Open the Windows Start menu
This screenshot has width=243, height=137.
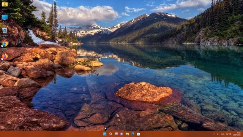(x=105, y=134)
